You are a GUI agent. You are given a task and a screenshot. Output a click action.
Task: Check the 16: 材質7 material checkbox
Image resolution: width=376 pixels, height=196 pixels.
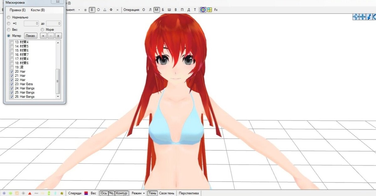(12, 55)
